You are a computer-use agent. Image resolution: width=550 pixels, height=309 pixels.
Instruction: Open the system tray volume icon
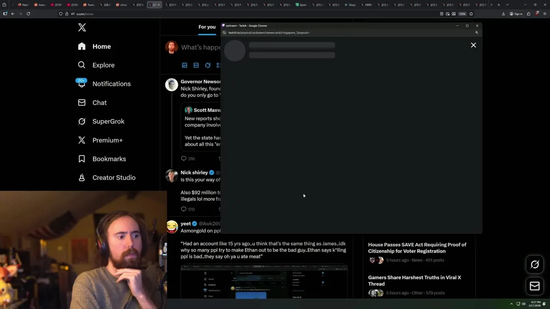[x=523, y=304]
